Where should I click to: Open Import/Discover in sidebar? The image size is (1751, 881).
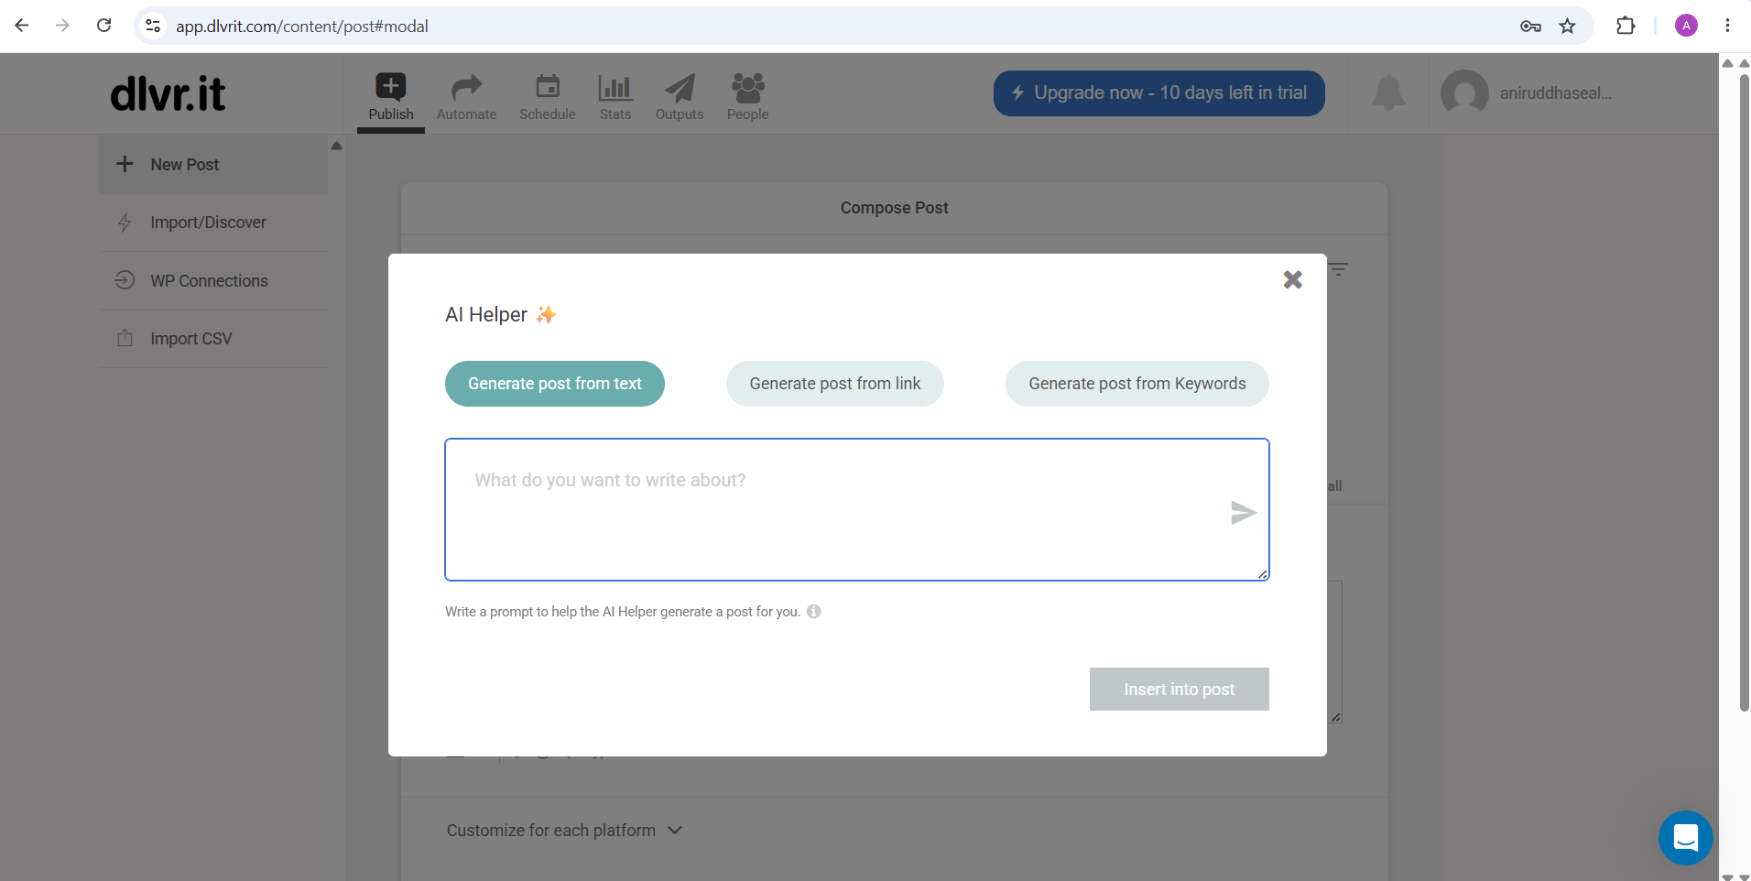(213, 223)
